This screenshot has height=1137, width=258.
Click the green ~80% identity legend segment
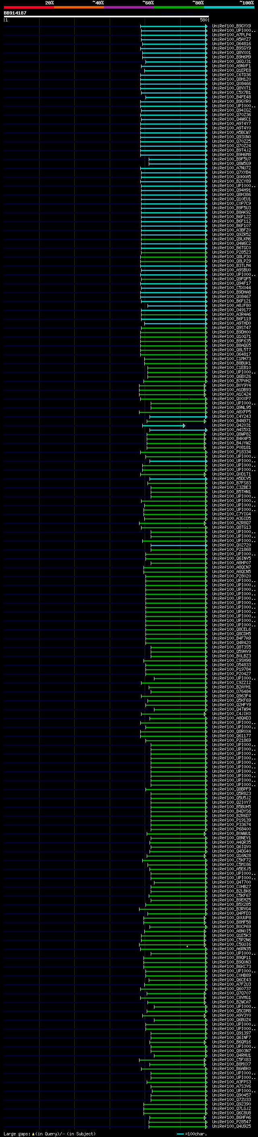tap(179, 7)
